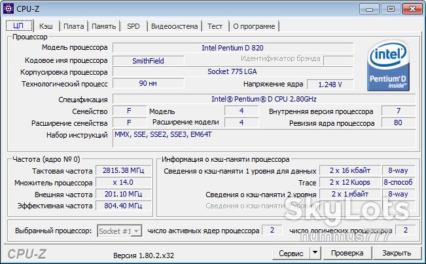Close the window with the red X
Screen dimensions: 426x264
click(x=412, y=9)
